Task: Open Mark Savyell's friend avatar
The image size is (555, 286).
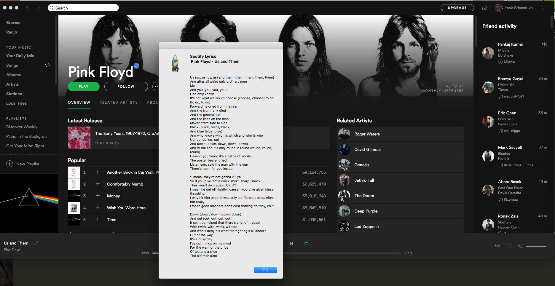Action: [x=488, y=156]
